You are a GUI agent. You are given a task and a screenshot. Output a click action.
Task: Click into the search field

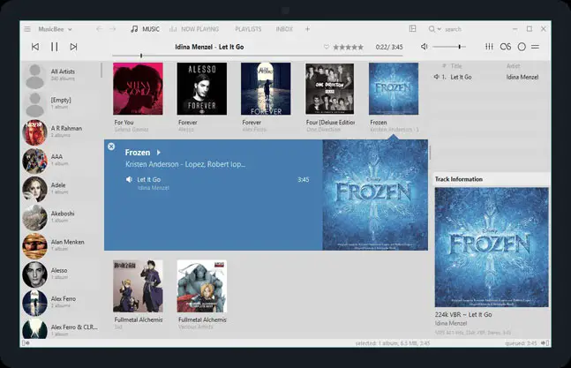(453, 29)
